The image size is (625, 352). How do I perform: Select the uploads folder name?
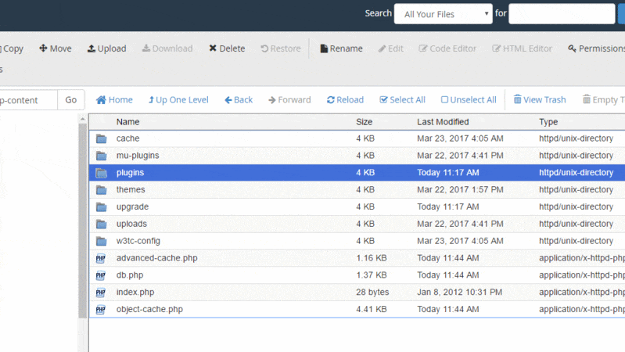tap(131, 224)
